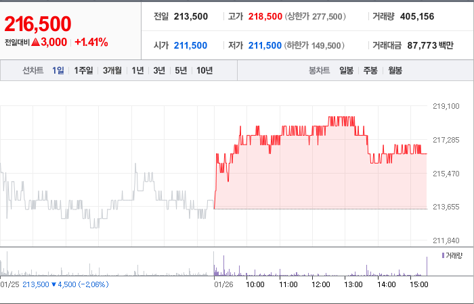Click the 11:00 time axis label
Screen dimensions: 474x304
pos(288,284)
